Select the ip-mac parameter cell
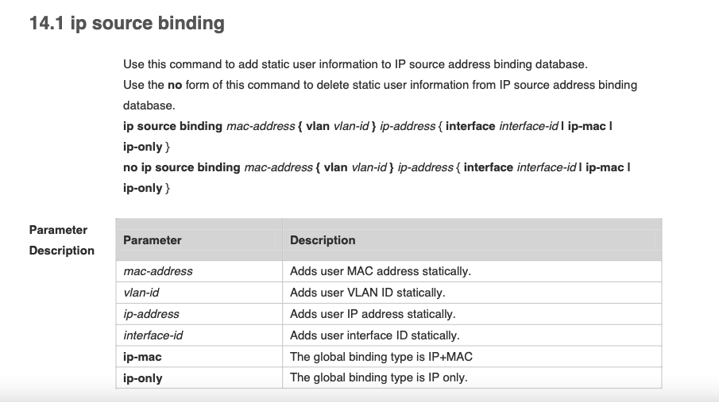The height and width of the screenshot is (402, 719). 142,357
